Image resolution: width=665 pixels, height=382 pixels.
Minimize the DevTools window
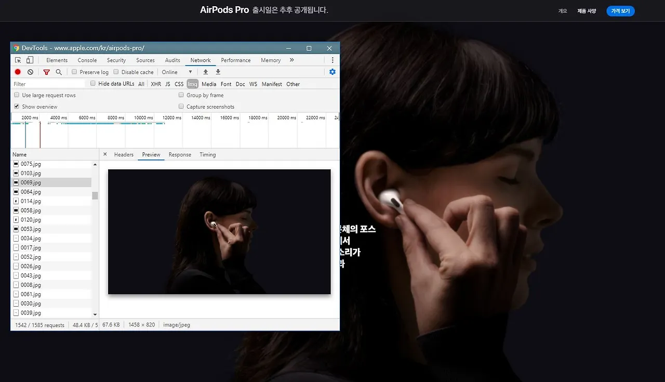tap(288, 48)
